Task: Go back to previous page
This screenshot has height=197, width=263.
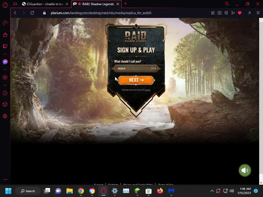Action: pos(15,13)
